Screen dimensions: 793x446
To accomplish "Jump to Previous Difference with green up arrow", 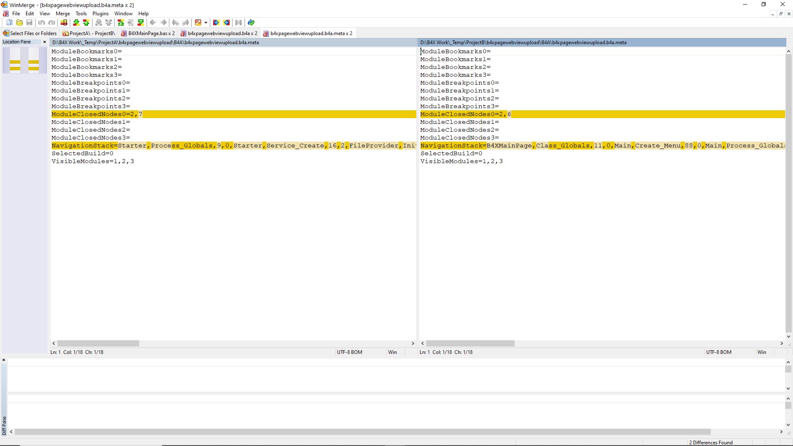I will click(86, 23).
